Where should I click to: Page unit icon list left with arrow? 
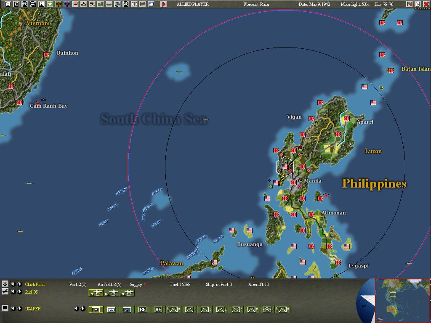[77, 308]
